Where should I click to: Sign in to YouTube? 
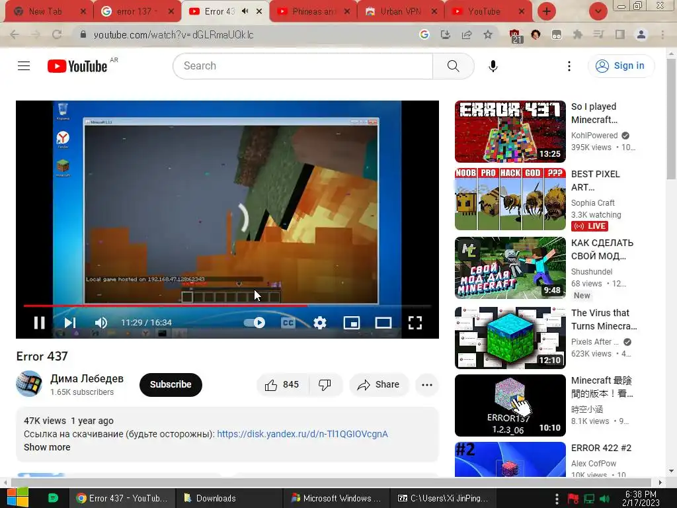point(621,65)
